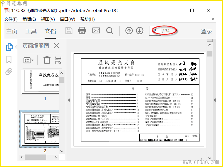Click the 通风采光天窗 document title heading
Screen dimensions: 223x167
[116, 63]
